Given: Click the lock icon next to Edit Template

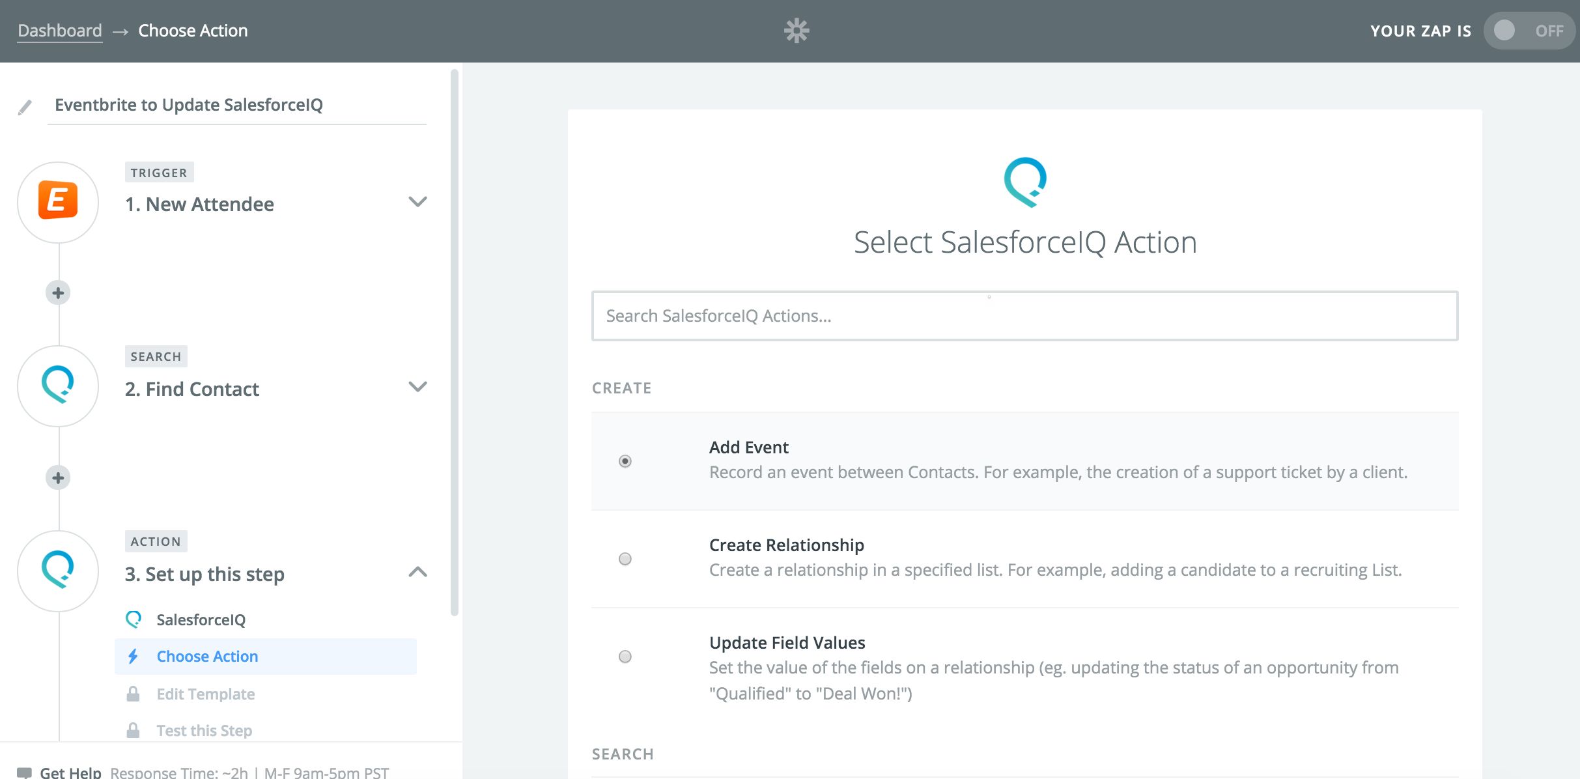Looking at the screenshot, I should [133, 694].
